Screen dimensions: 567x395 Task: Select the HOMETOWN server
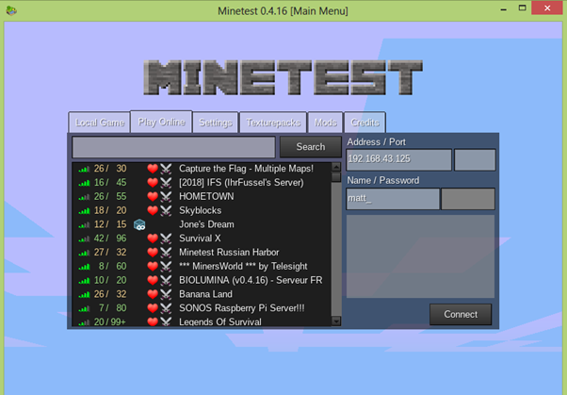coord(202,196)
